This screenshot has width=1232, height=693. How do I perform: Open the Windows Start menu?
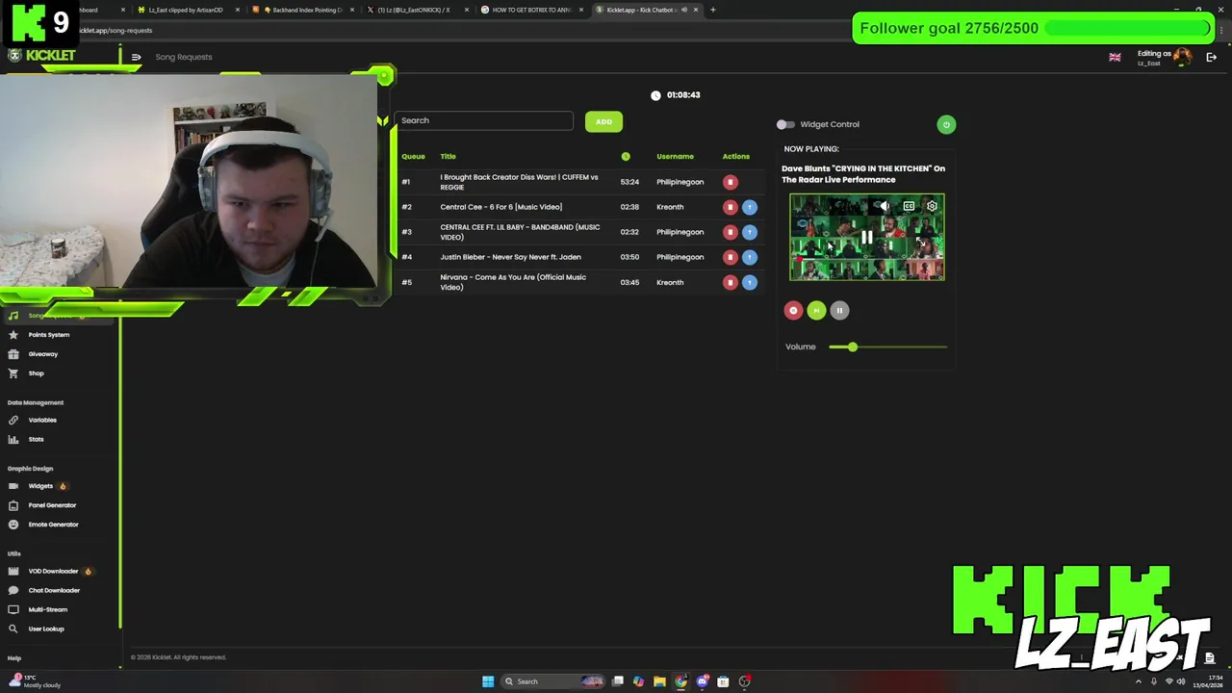488,681
